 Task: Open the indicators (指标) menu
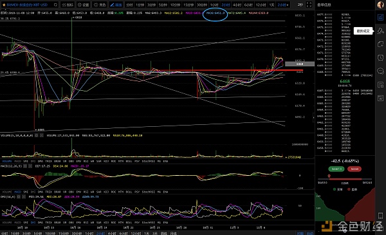pos(68,5)
